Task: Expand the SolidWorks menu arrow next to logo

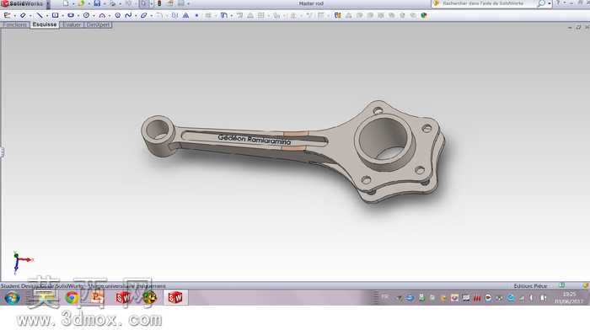Action: (48, 3)
